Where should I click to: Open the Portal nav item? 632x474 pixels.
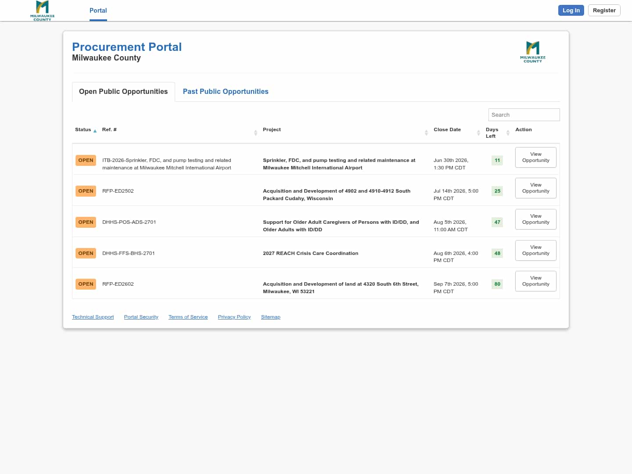point(98,11)
